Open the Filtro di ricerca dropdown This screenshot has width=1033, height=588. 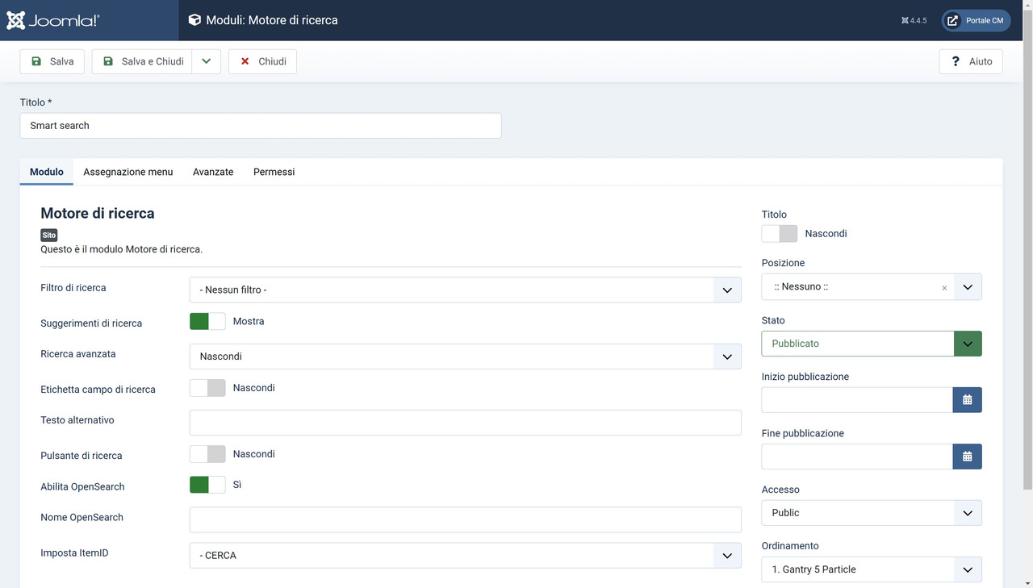point(465,290)
